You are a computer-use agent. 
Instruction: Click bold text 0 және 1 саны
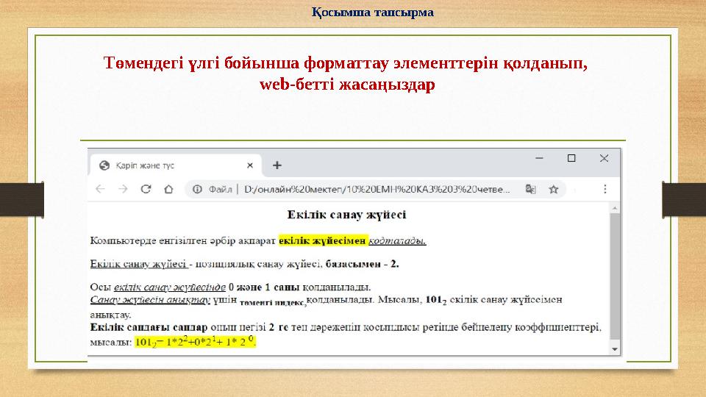(x=264, y=287)
